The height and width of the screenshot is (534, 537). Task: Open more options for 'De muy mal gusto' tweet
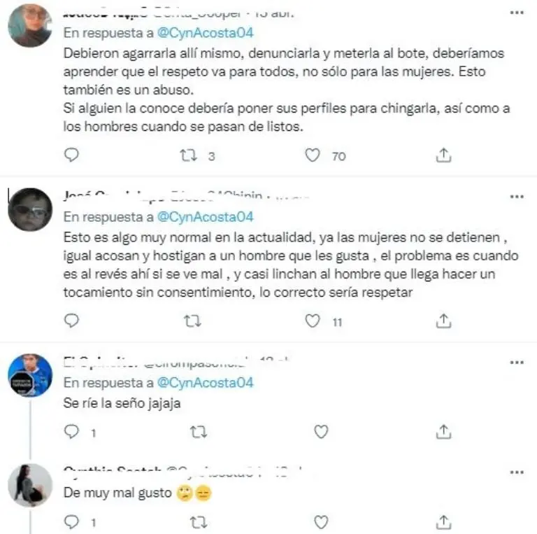517,472
